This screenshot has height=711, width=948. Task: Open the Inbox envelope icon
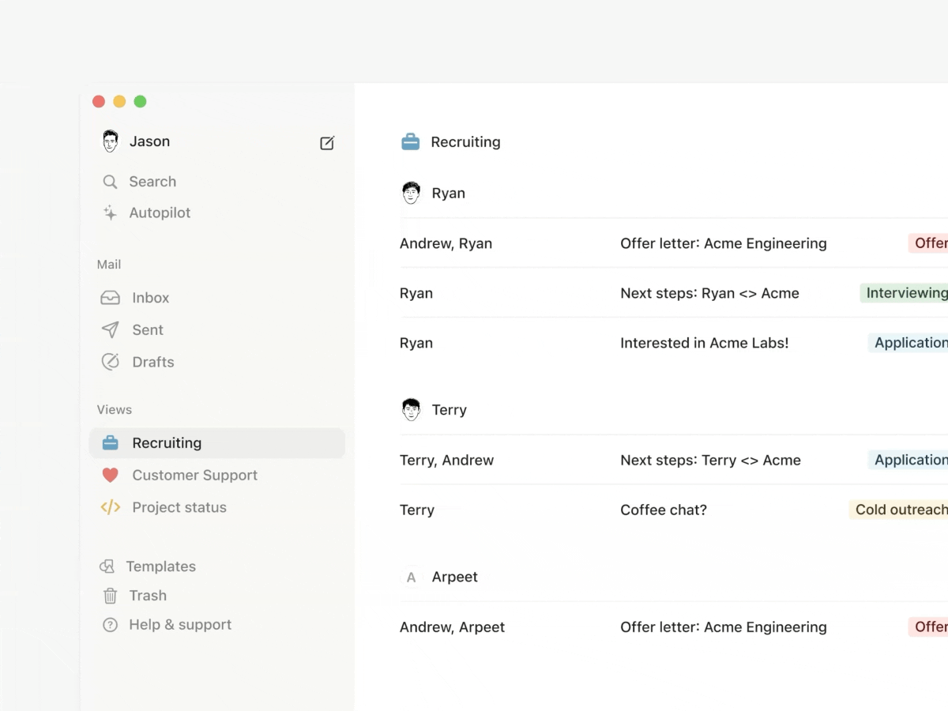[x=110, y=297]
